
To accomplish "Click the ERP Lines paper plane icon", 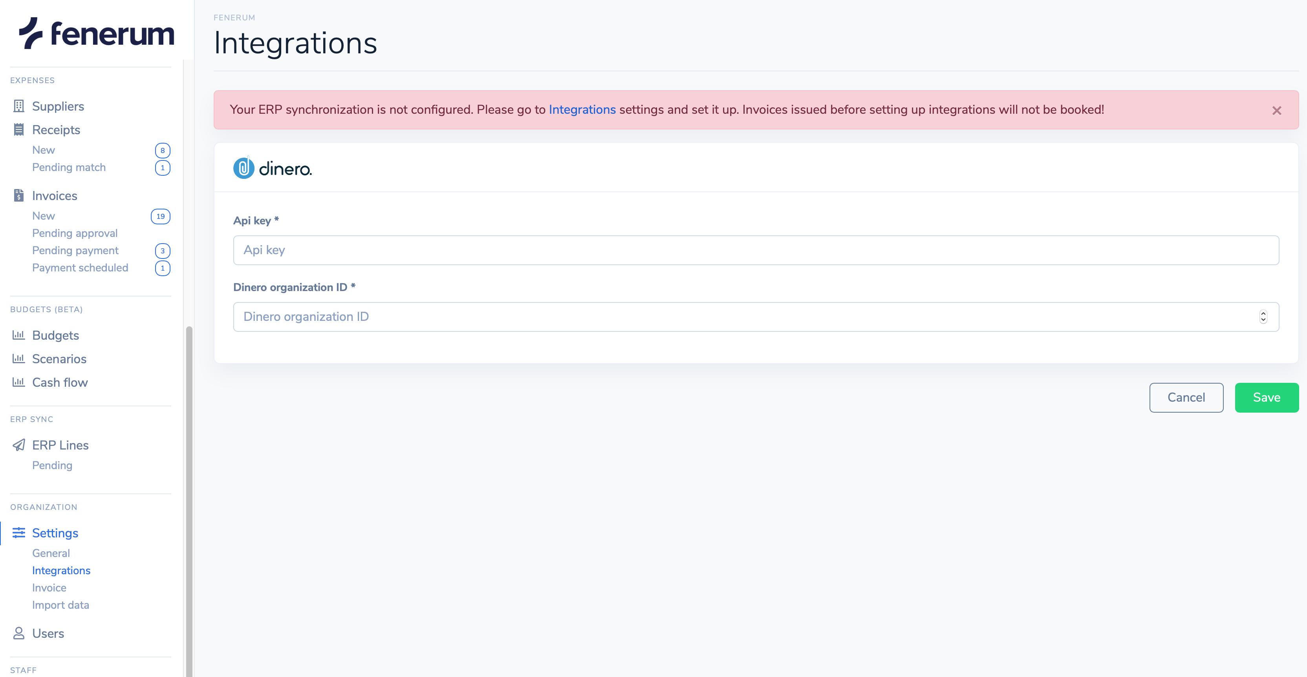I will click(x=19, y=445).
